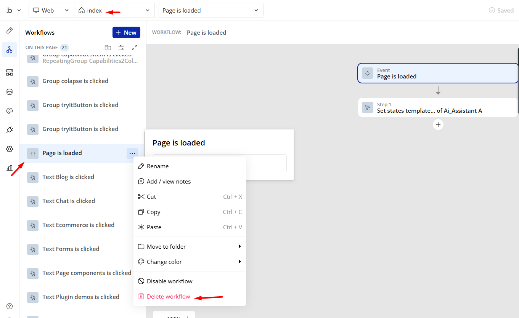
Task: Select Disable workflow from context menu
Action: (169, 281)
